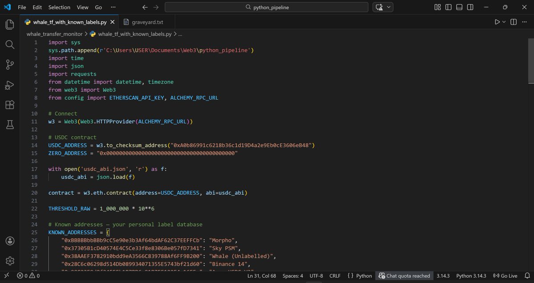Go forward with the right arrow

click(156, 8)
